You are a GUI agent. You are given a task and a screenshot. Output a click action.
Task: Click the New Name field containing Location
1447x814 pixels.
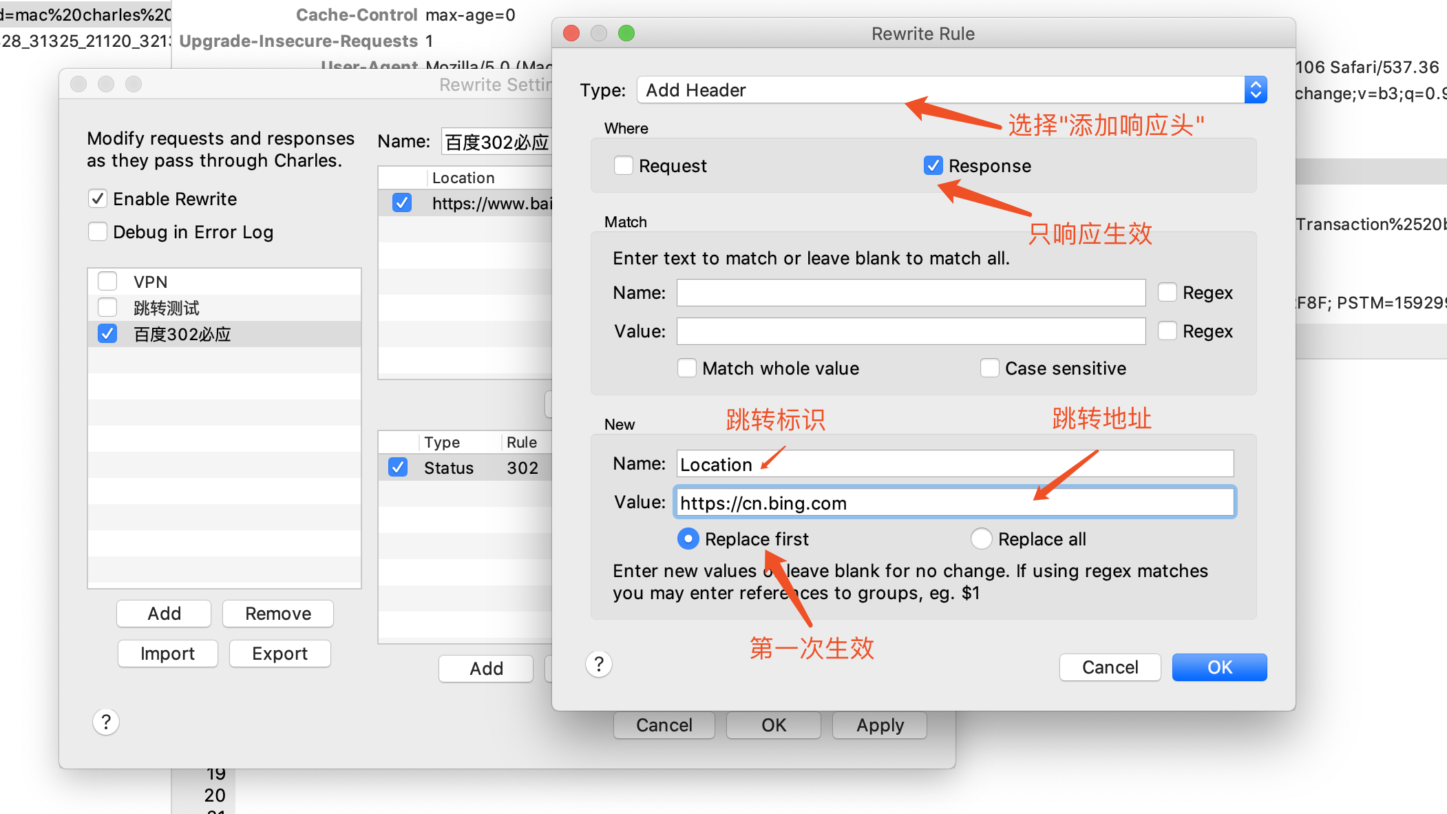(x=955, y=464)
